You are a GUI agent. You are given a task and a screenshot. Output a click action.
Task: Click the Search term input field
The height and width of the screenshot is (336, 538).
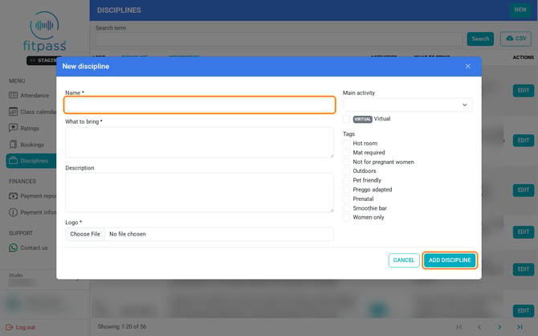click(279, 39)
